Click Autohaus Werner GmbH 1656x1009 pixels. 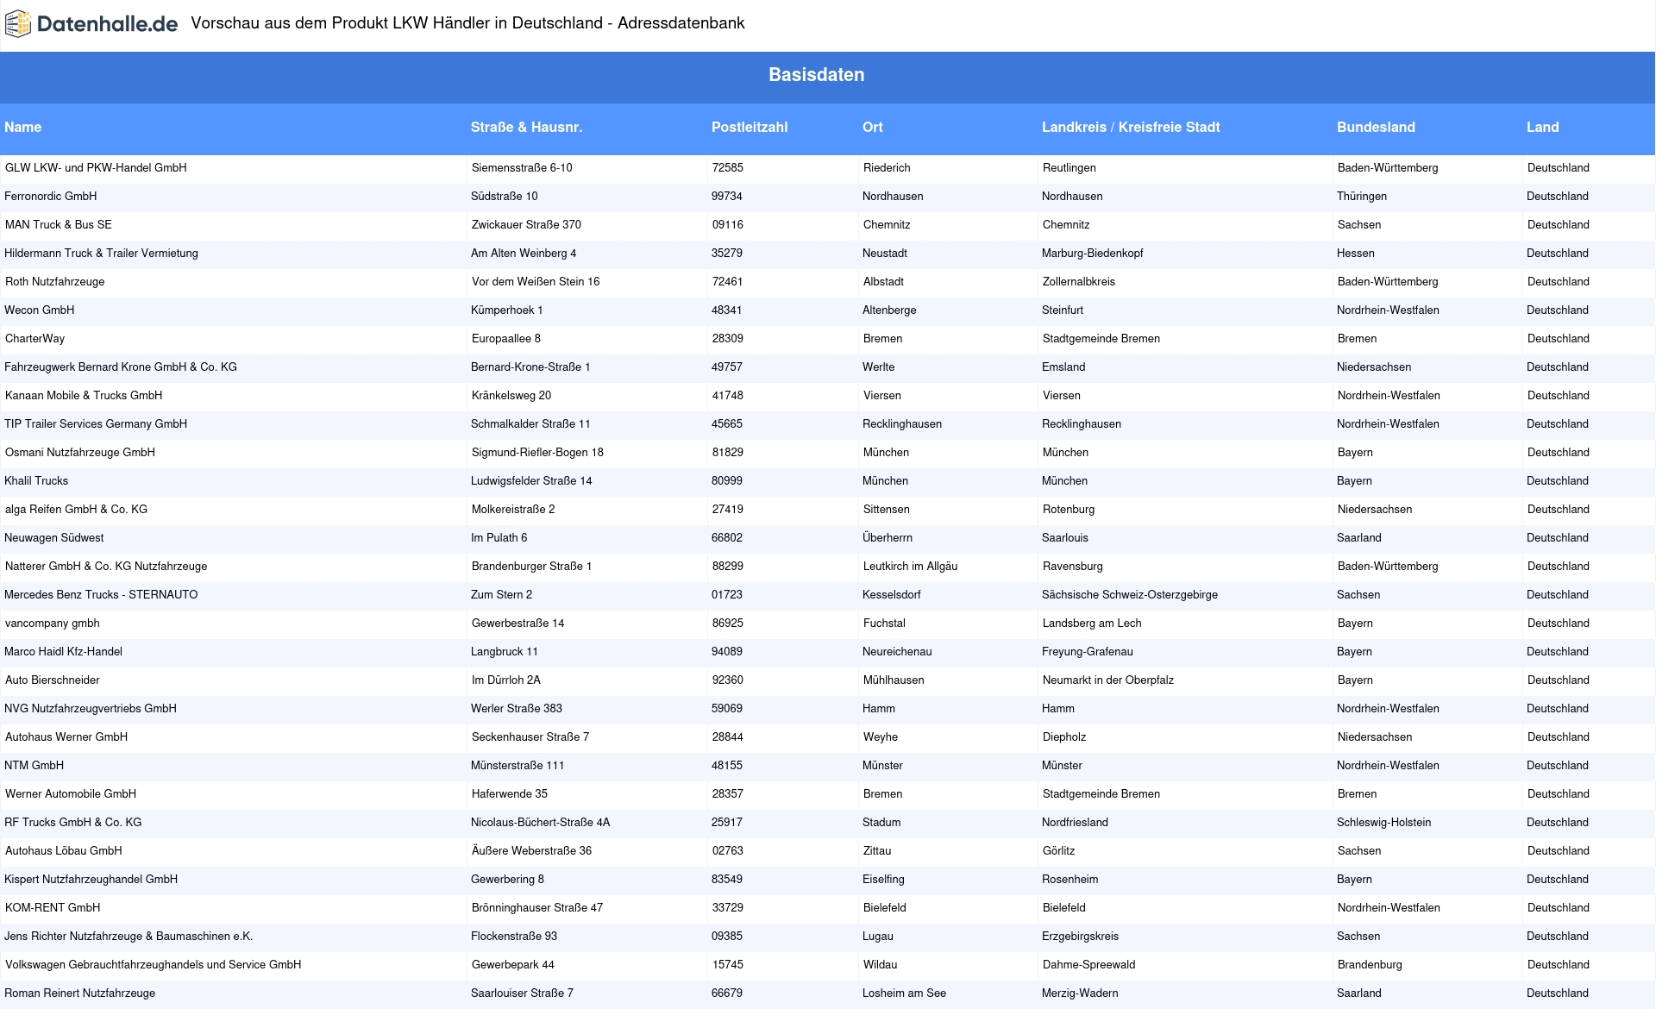click(66, 737)
